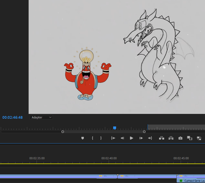Export frame with the camera icon
This screenshot has height=183, width=205.
[180, 138]
